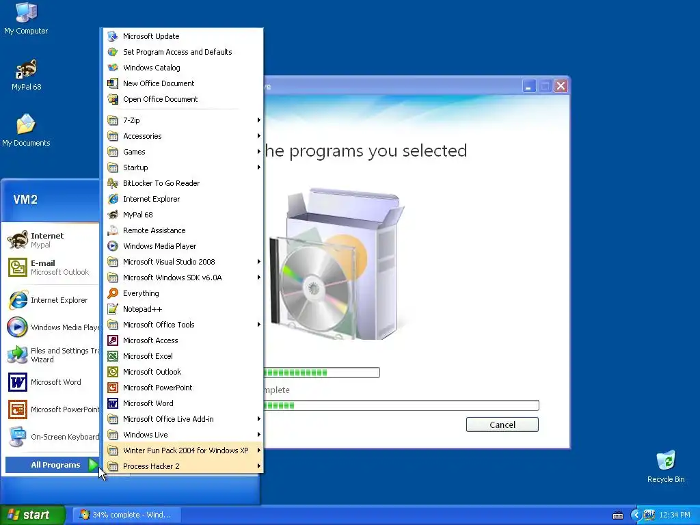Select Microsoft Office Tools menu entry
700x525 pixels.
[x=183, y=325]
